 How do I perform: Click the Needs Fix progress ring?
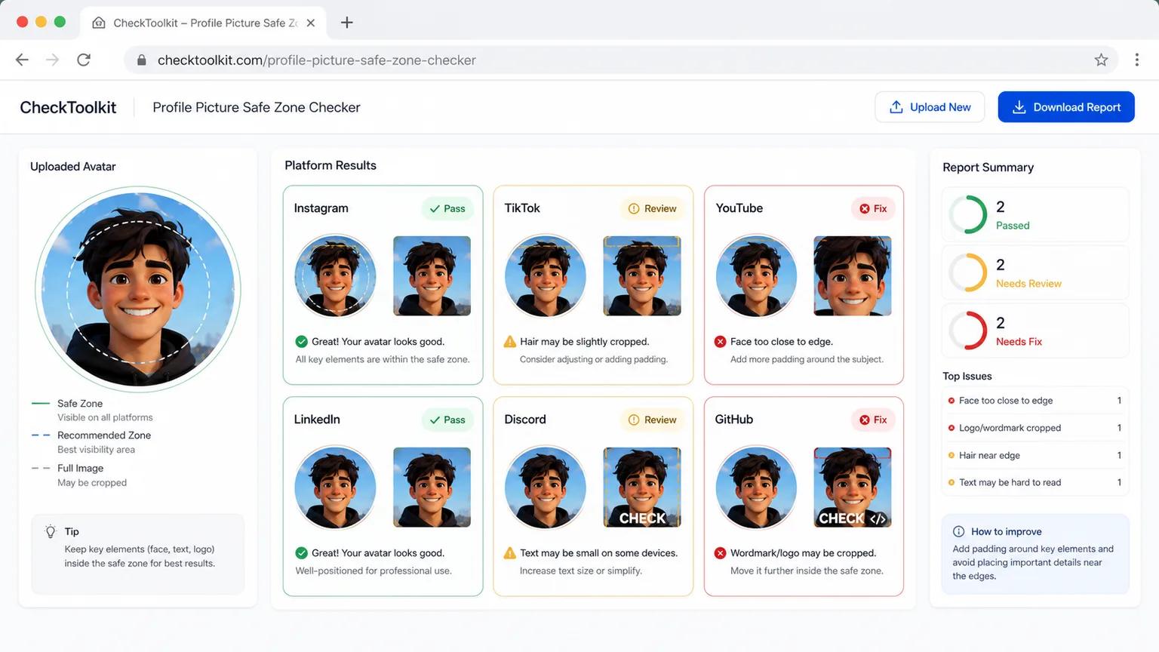(x=968, y=331)
